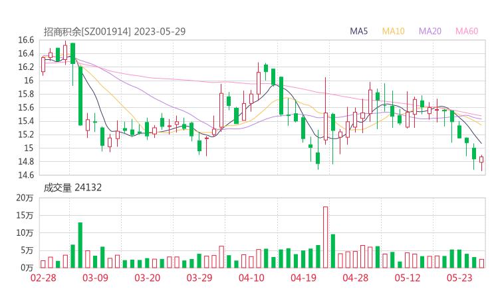
Task: Click the 05-12 date axis label
Action: click(408, 278)
